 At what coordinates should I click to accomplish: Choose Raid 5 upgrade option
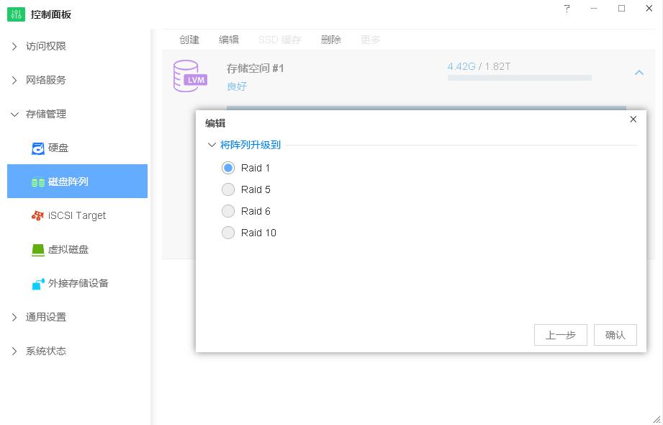[228, 189]
